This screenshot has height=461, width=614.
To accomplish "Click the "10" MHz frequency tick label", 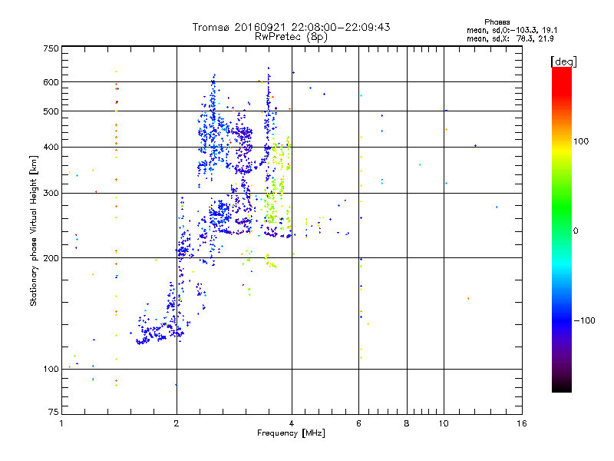I will click(444, 423).
